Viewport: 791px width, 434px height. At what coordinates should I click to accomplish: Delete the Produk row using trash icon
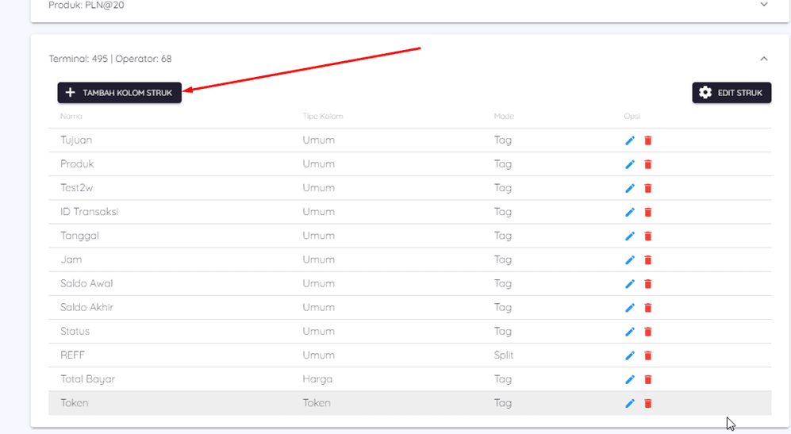647,164
